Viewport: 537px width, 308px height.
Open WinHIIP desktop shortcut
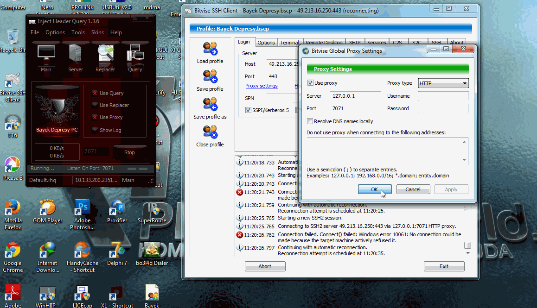point(47,296)
